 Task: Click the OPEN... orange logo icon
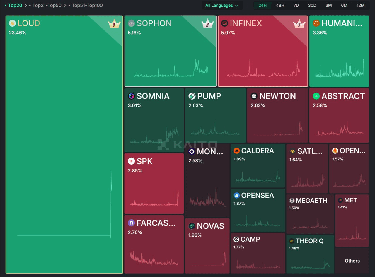[335, 151]
